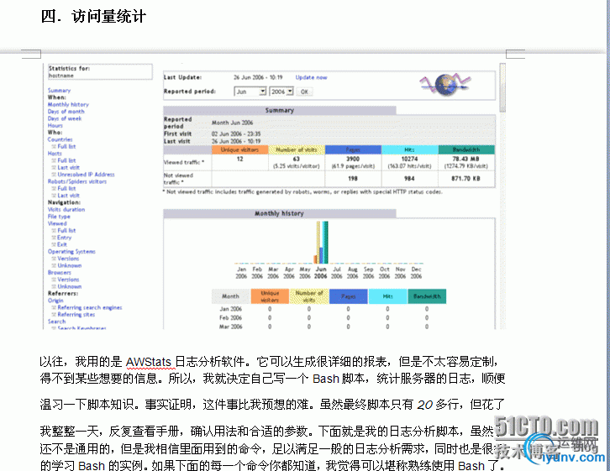Viewport: 610px width, 471px height.
Task: Open the Origin link
Action: (x=55, y=300)
